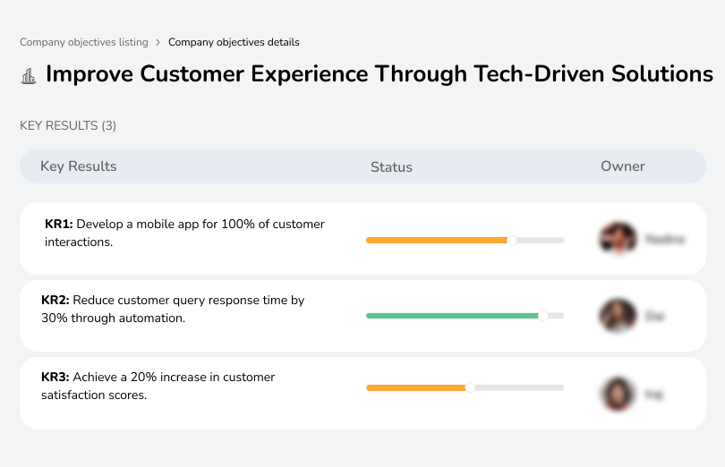Click the objective title heading
The height and width of the screenshot is (467, 725).
pos(380,74)
